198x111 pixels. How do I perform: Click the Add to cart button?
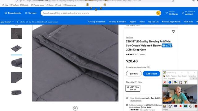click(152, 74)
